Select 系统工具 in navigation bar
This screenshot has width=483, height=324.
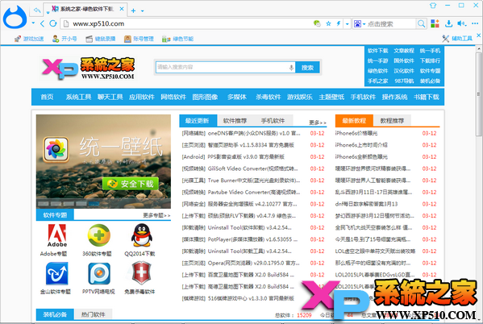(x=78, y=97)
